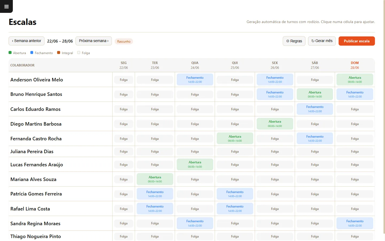Open Lucas's Wednesday Abertura shift

click(195, 164)
